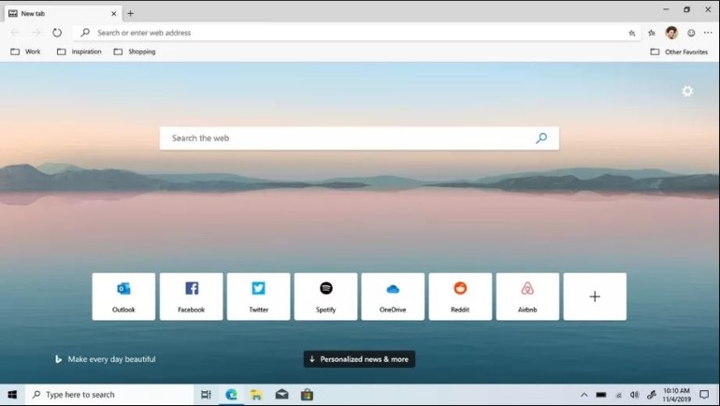Select the New tab tab
This screenshot has width=720, height=406.
pyautogui.click(x=56, y=13)
